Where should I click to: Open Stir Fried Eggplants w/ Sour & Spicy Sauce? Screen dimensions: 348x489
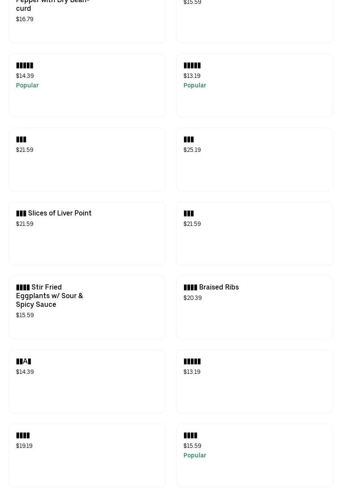(49, 296)
